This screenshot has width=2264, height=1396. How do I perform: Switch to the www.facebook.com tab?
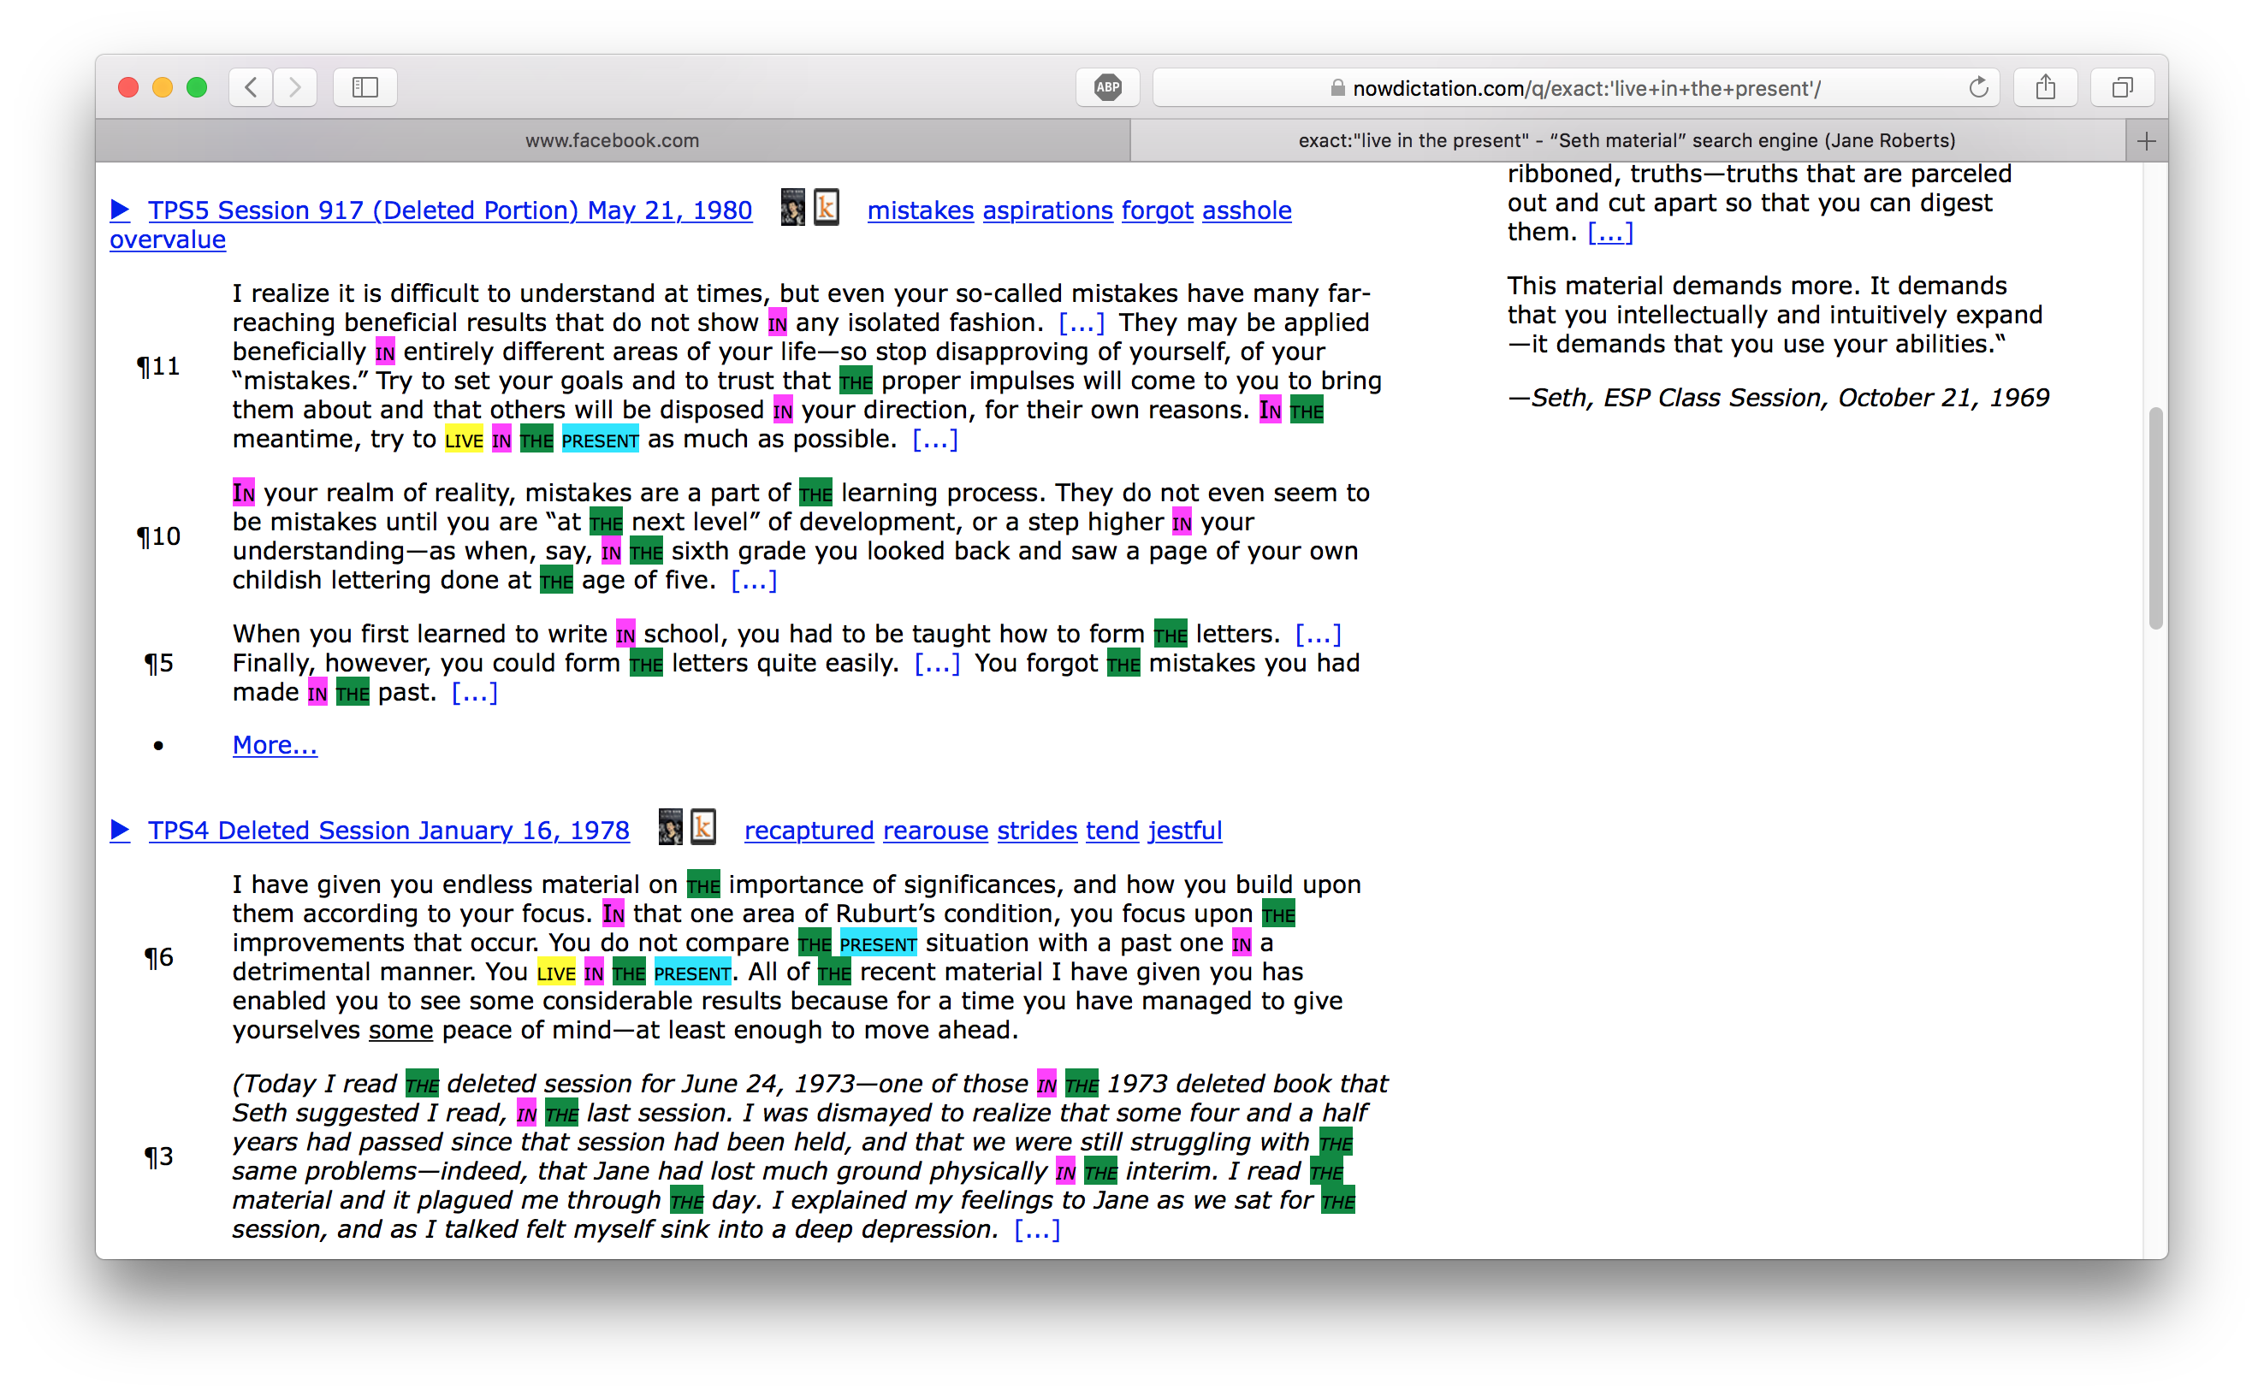click(612, 140)
